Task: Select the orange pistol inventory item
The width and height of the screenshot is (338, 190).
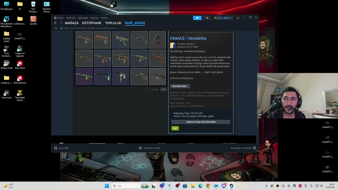Action: tap(102, 40)
